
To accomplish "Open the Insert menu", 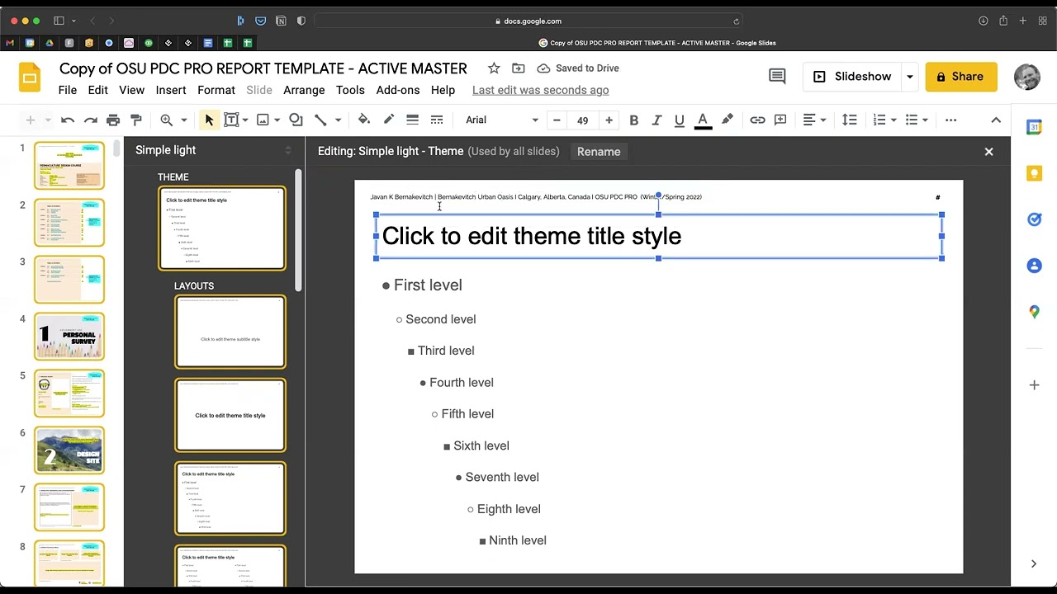I will coord(171,90).
